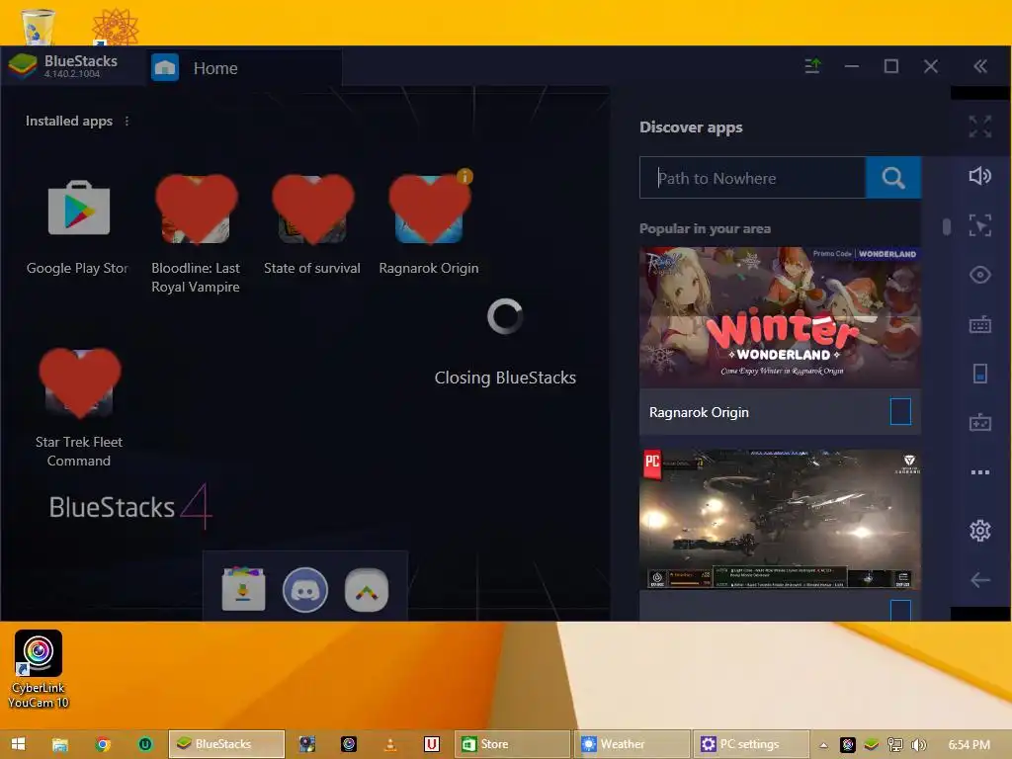Launch the State of survival app
Image resolution: width=1012 pixels, height=759 pixels.
[x=312, y=210]
